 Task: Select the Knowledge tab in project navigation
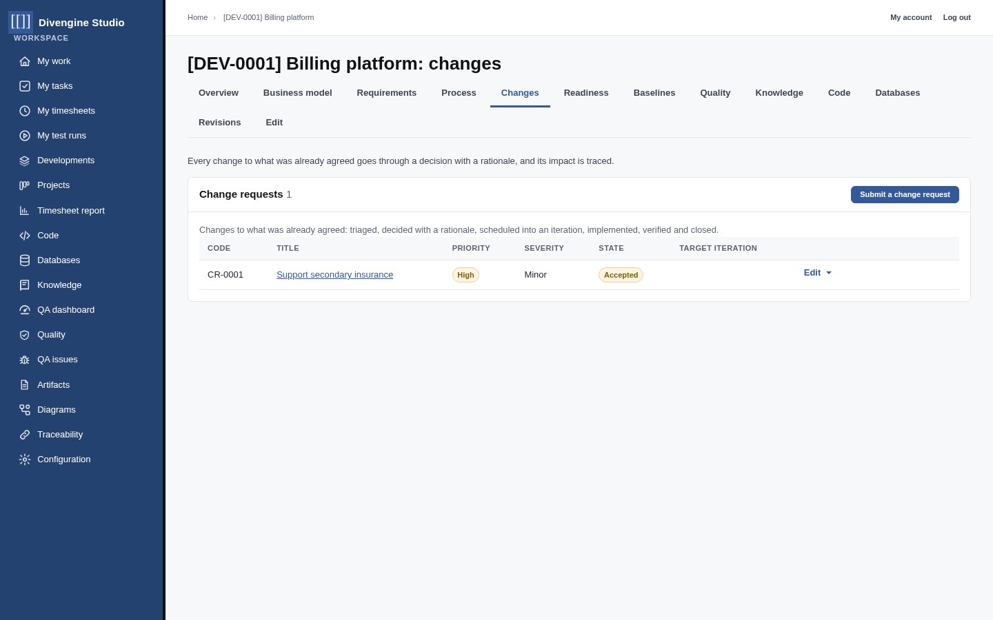[779, 93]
